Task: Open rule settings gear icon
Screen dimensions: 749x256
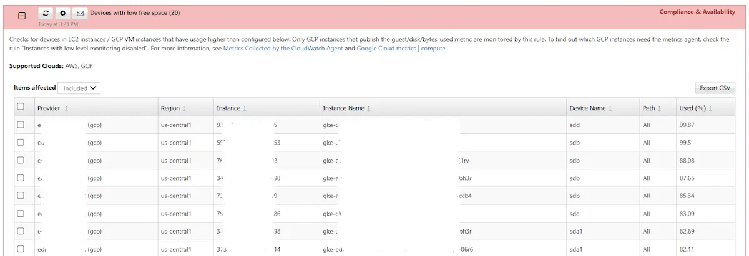Action: (x=63, y=12)
